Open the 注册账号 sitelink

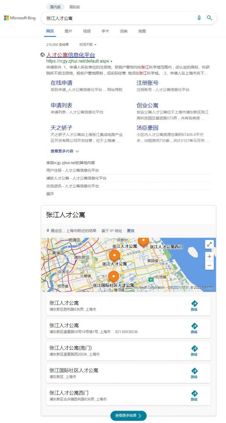pyautogui.click(x=147, y=83)
